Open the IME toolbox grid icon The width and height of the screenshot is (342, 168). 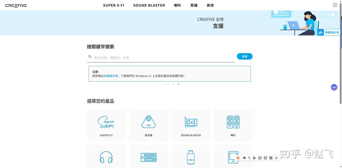271,158
